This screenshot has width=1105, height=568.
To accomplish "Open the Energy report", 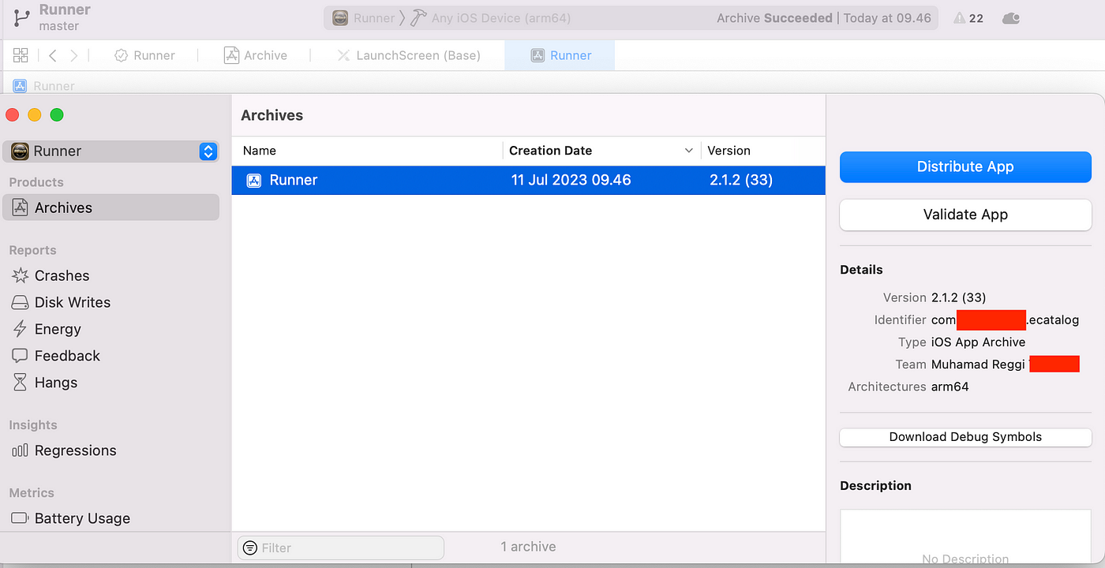I will tap(58, 329).
